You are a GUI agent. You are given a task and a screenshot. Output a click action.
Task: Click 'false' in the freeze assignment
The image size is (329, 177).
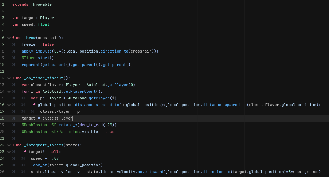click(48, 44)
